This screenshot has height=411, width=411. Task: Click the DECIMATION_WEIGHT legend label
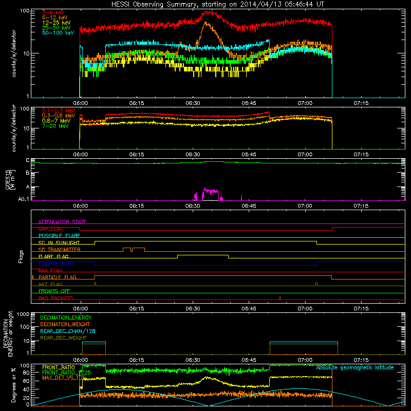[65, 325]
